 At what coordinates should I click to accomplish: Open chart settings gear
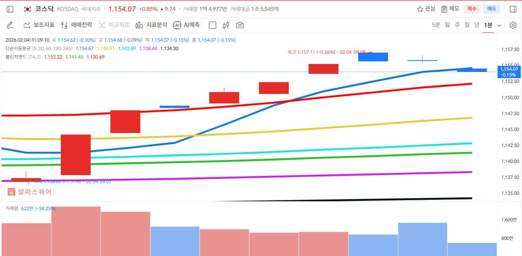[513, 25]
